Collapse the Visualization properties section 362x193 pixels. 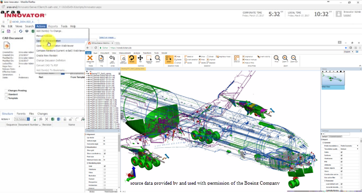[86, 147]
